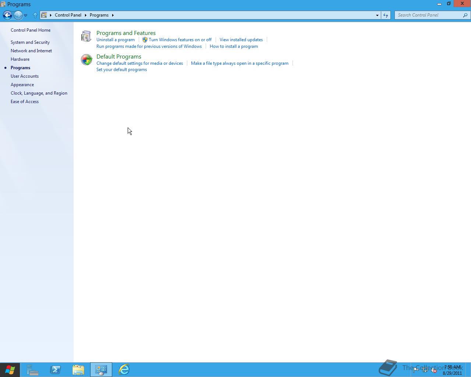Click the Forward navigation arrow
471x377 pixels.
(x=18, y=15)
